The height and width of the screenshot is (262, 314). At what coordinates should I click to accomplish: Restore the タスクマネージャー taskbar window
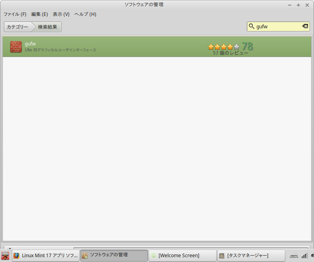[x=251, y=255]
